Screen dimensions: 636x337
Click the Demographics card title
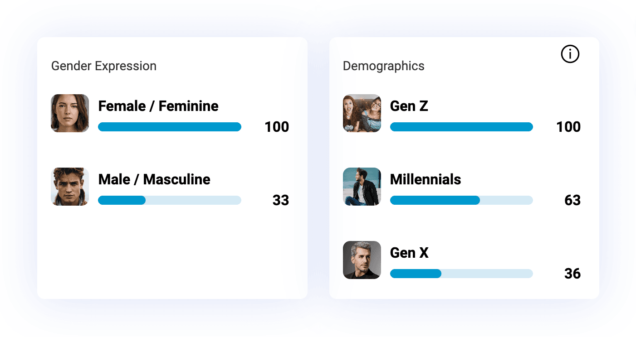pyautogui.click(x=383, y=66)
